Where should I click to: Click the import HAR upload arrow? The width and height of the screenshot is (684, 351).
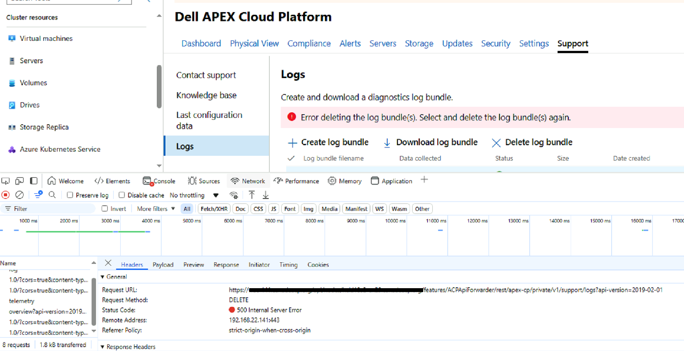[x=252, y=195]
